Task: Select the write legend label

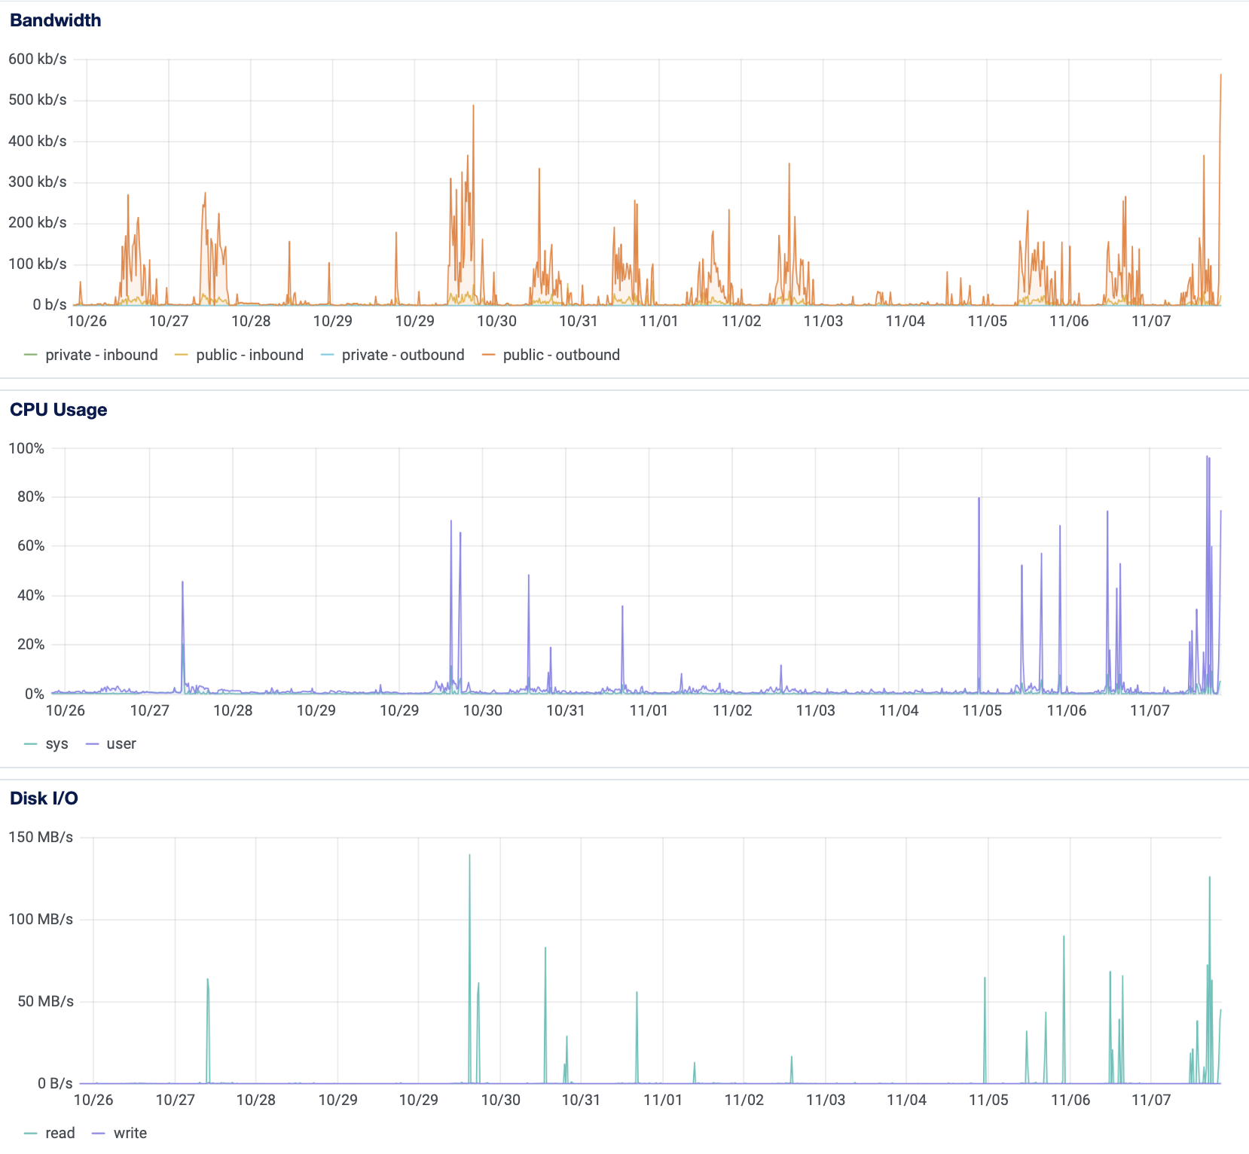Action: (x=130, y=1133)
